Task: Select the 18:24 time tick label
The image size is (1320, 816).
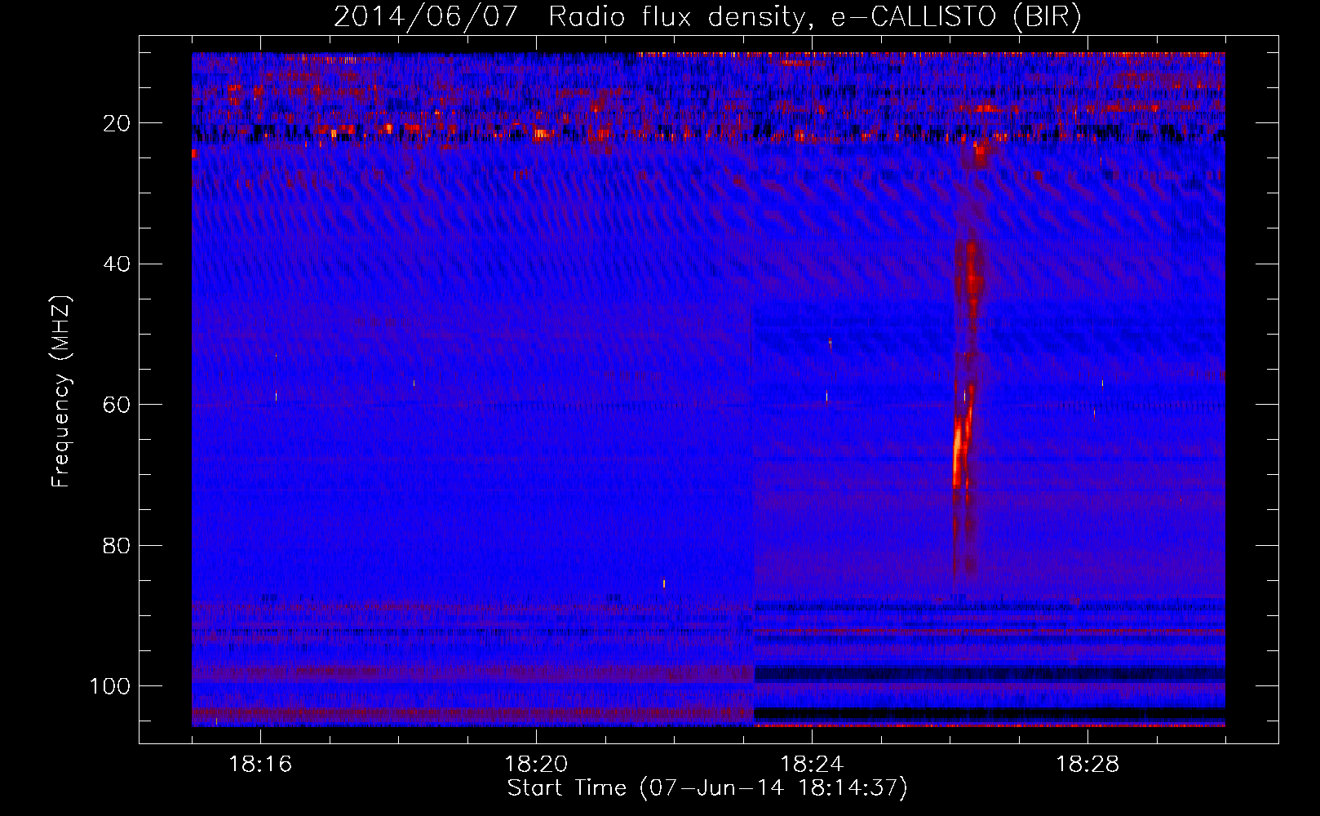Action: tap(812, 765)
